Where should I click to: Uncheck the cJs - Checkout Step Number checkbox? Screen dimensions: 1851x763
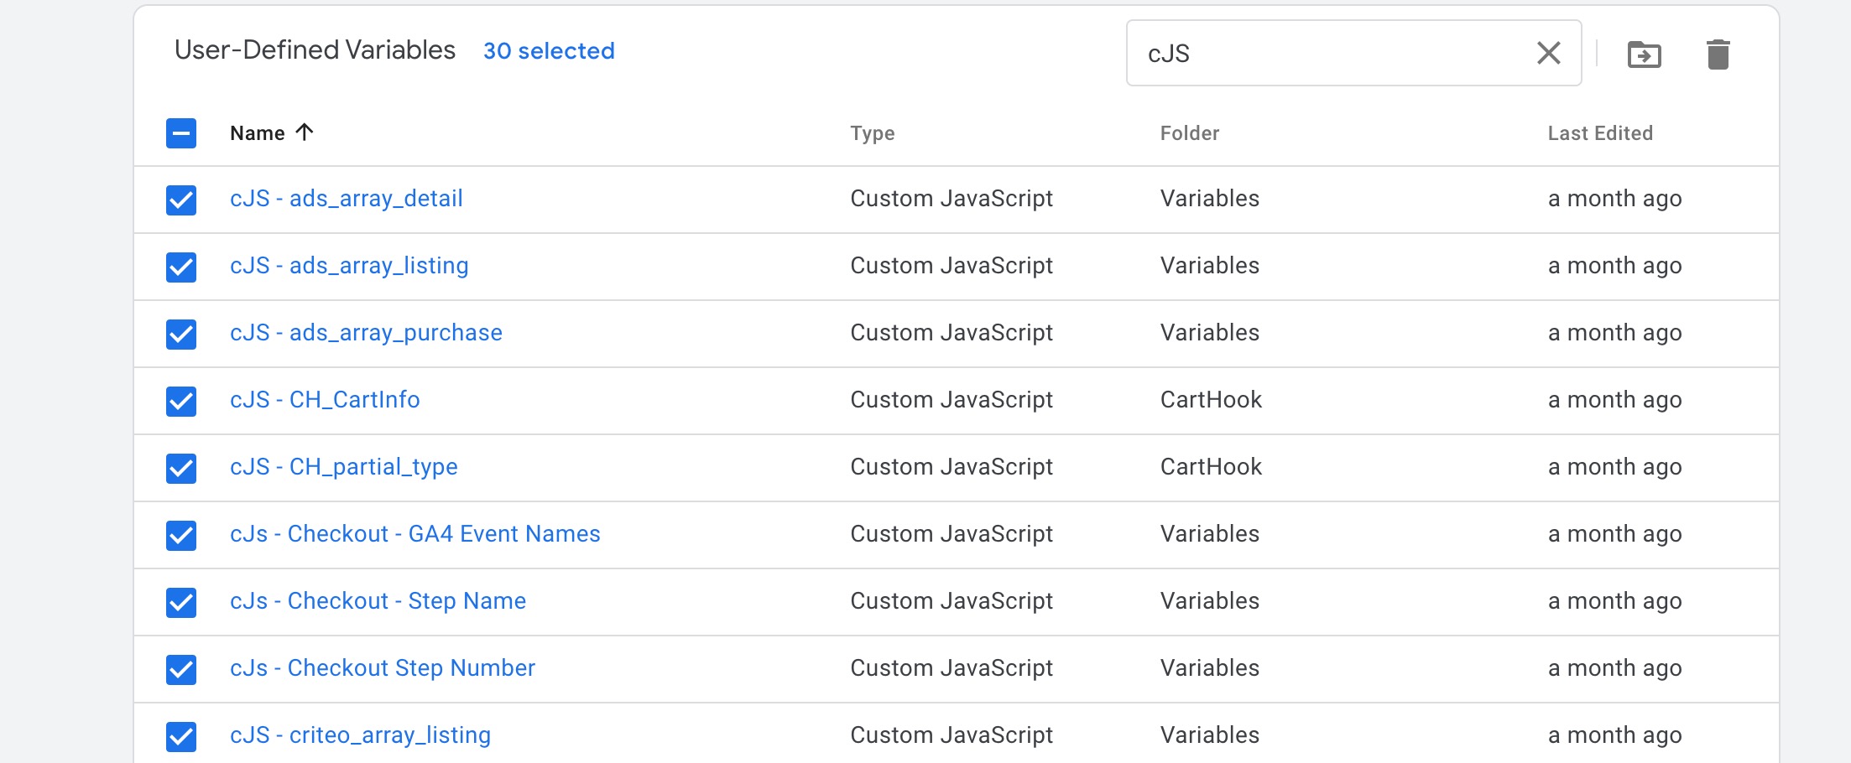[181, 669]
